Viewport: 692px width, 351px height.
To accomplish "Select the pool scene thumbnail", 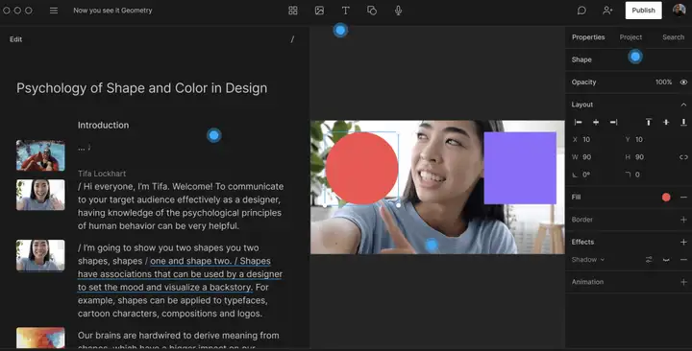I will (x=40, y=155).
